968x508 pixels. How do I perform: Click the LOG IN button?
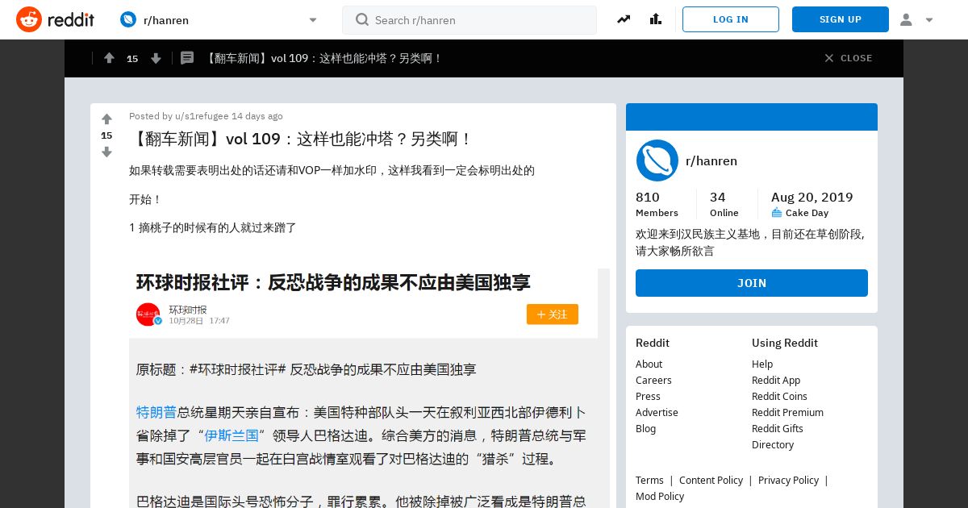tap(731, 19)
